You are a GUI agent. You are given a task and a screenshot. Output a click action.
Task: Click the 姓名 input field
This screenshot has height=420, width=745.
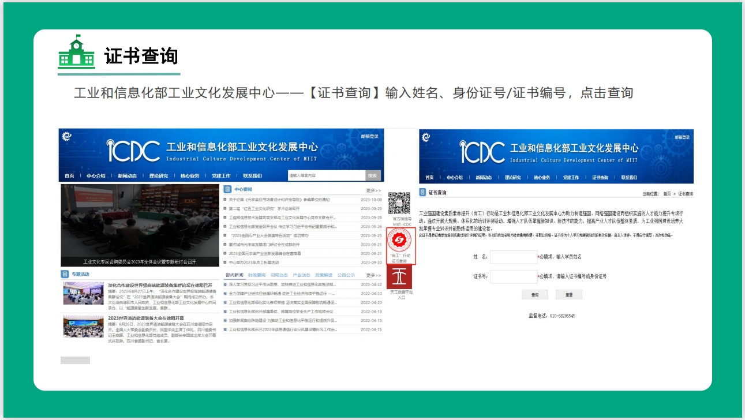pyautogui.click(x=514, y=257)
